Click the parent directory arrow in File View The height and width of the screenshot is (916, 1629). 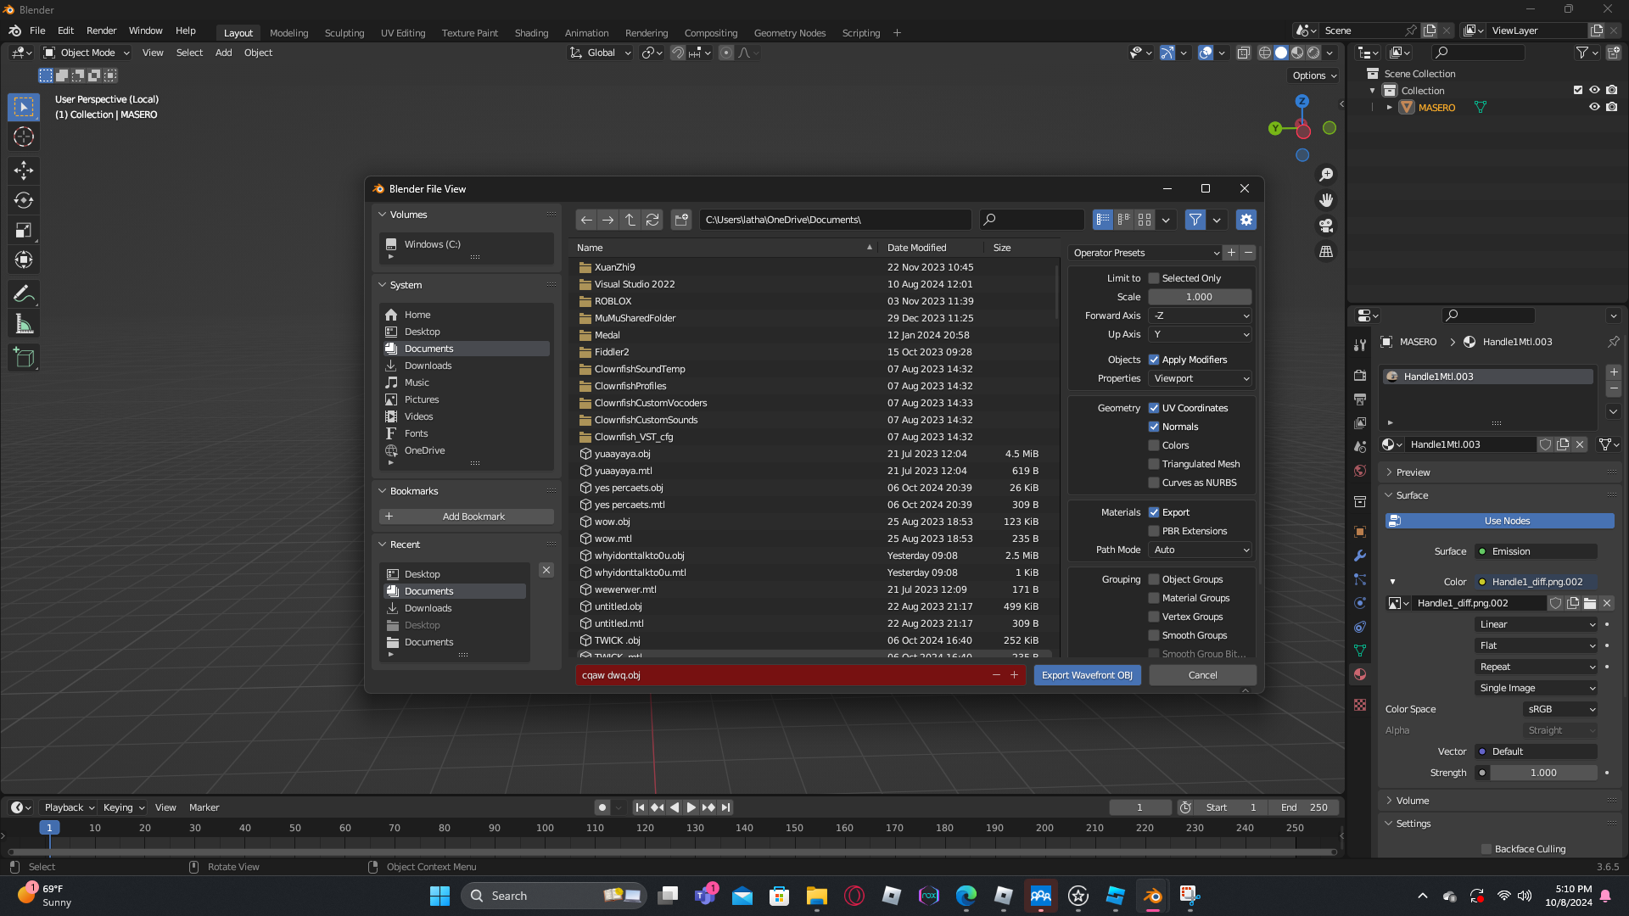(x=630, y=220)
